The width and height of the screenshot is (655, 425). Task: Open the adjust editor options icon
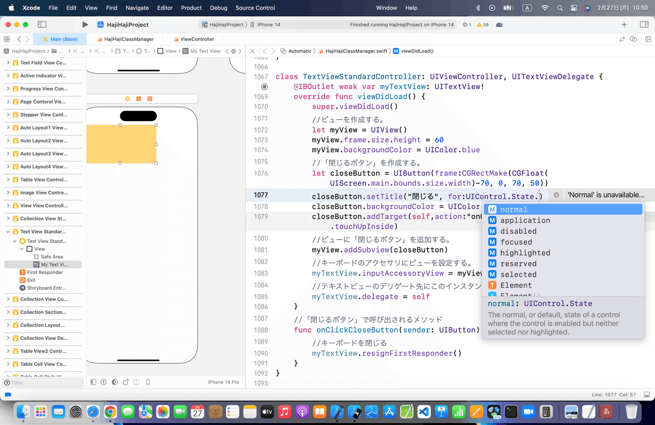click(634, 39)
